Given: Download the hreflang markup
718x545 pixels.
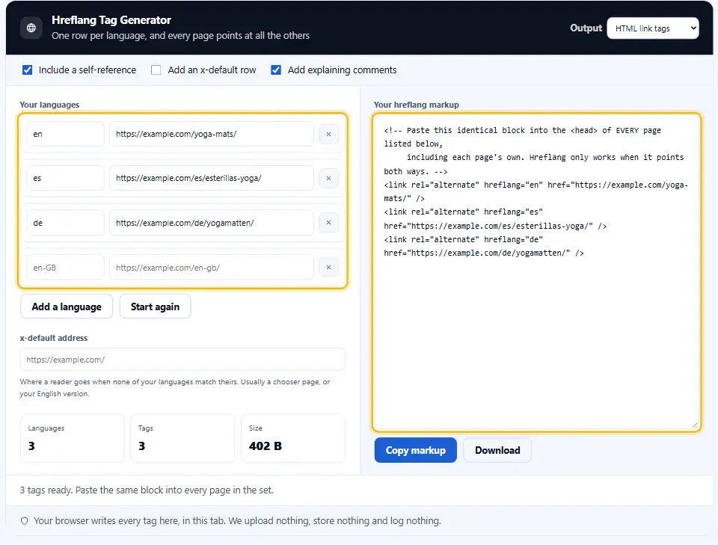Looking at the screenshot, I should (497, 450).
